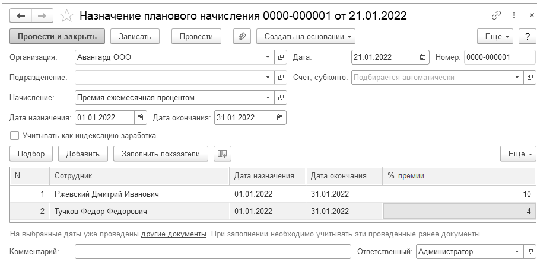Open the Создать на основании menu

point(306,36)
